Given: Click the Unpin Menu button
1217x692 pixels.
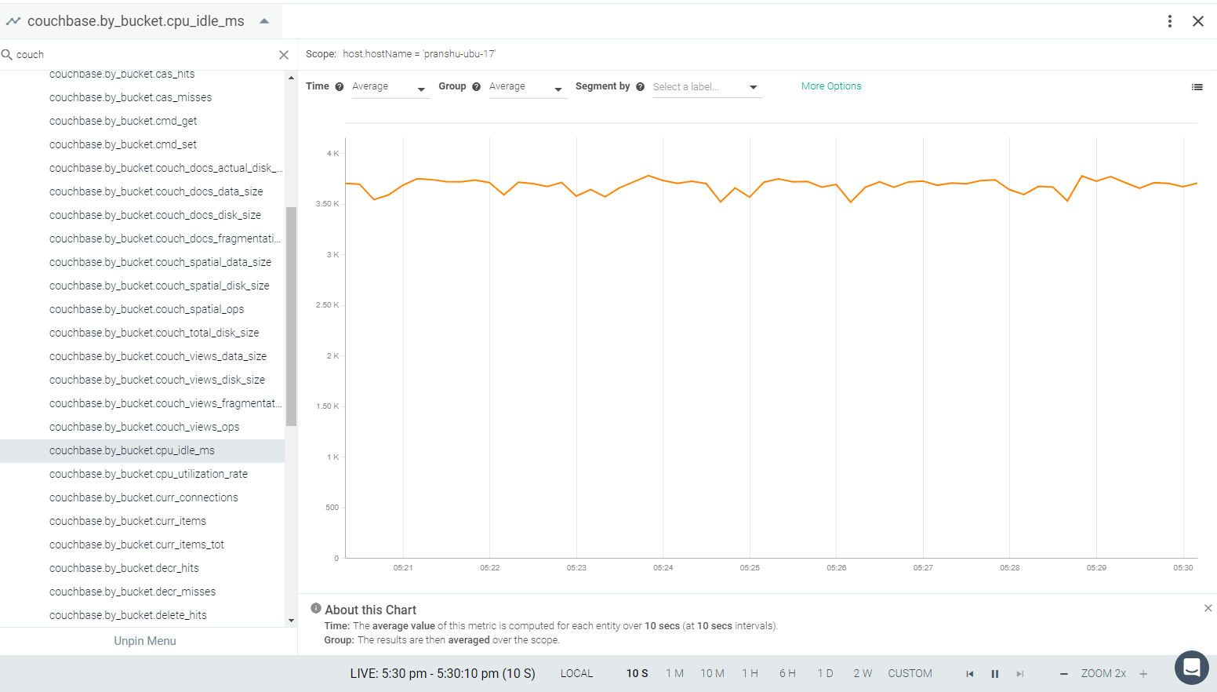Looking at the screenshot, I should coord(145,641).
